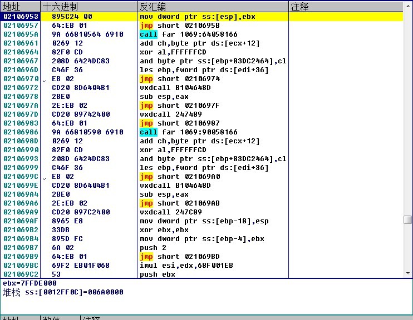
Task: Select address 021069B9
Action: tap(21, 257)
